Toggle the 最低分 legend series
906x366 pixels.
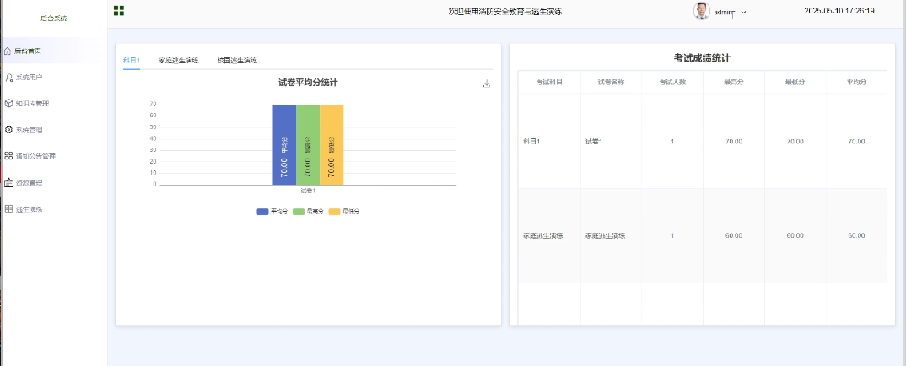pyautogui.click(x=344, y=212)
